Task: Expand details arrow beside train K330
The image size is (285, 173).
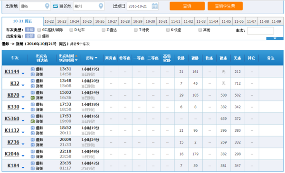Action: [23, 109]
